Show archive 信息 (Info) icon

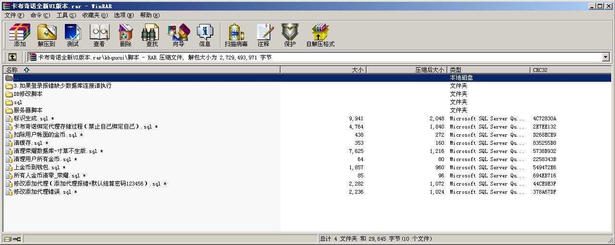pos(205,35)
